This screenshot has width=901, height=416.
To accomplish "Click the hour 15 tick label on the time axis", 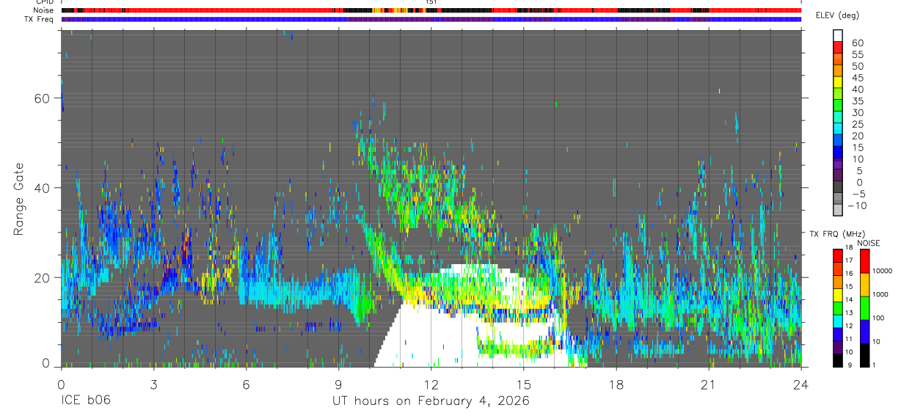I will pyautogui.click(x=523, y=384).
